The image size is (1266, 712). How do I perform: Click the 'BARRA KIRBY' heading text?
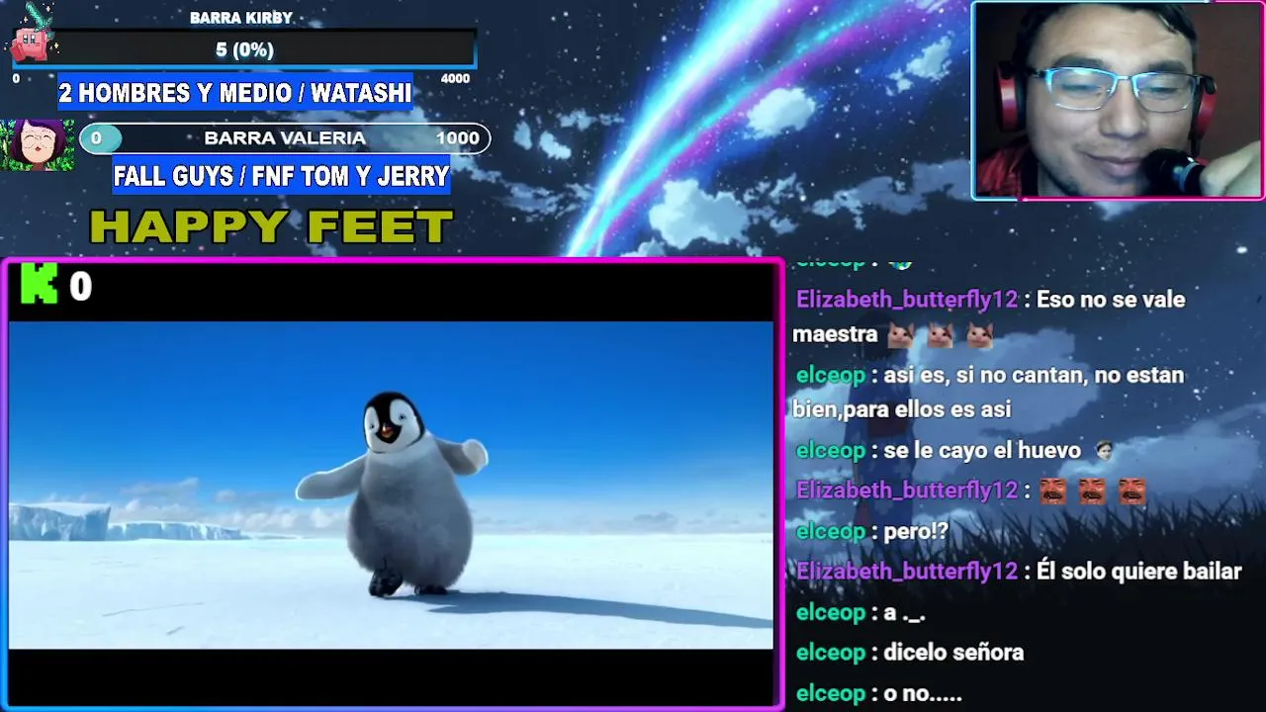point(241,18)
